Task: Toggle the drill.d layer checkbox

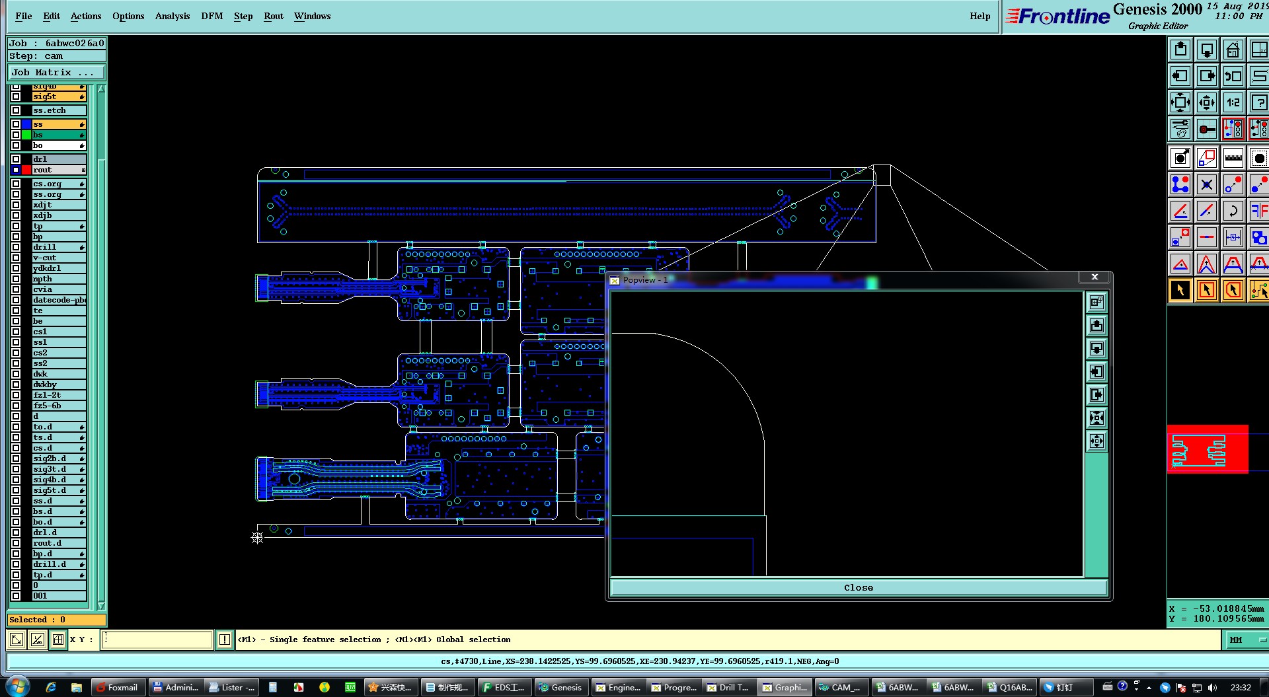Action: (16, 564)
